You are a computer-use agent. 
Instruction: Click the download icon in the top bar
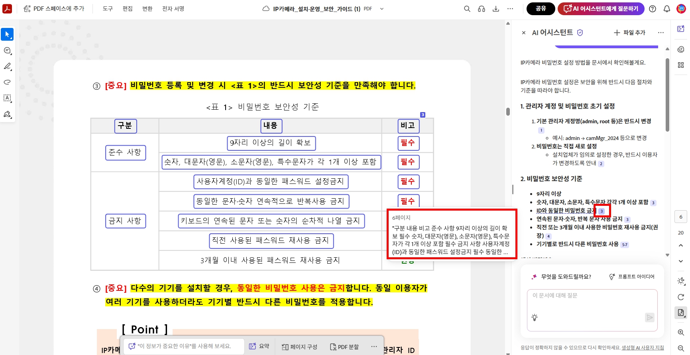click(496, 9)
